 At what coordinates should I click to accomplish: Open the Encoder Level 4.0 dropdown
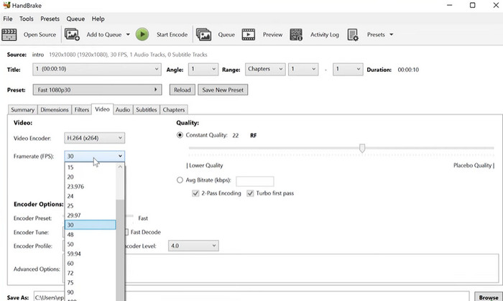[x=193, y=246]
